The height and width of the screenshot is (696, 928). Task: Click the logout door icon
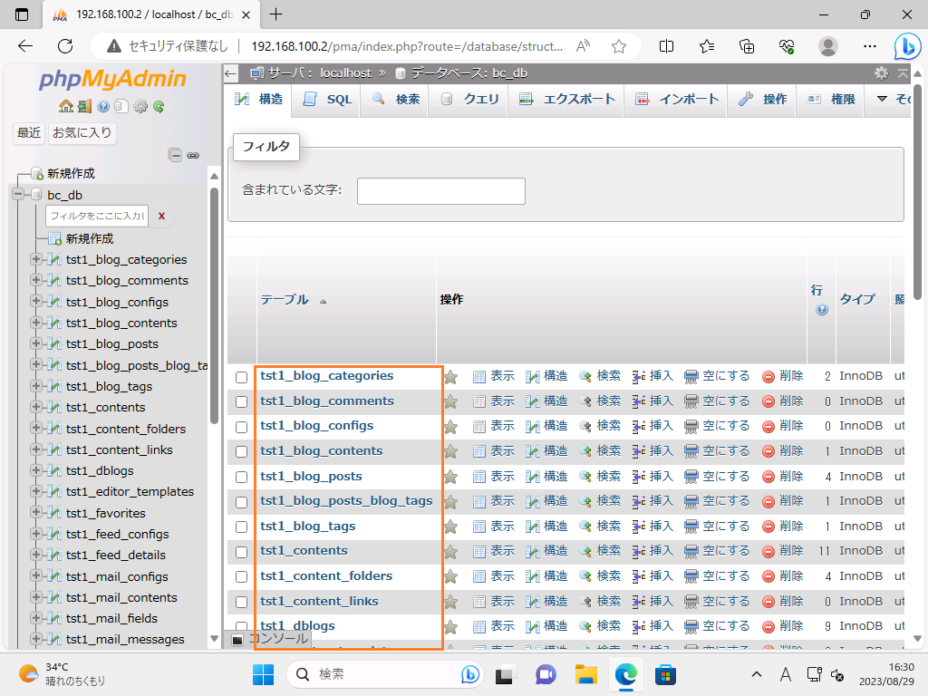[83, 106]
